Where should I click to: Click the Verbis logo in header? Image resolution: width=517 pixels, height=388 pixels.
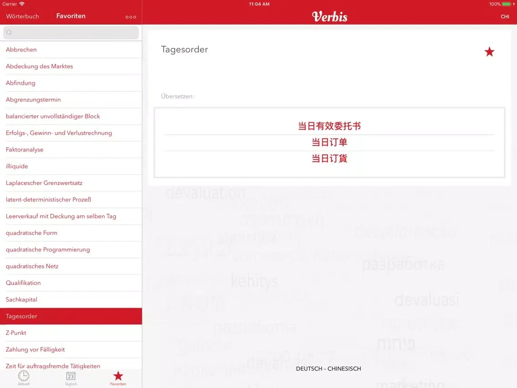pos(329,16)
